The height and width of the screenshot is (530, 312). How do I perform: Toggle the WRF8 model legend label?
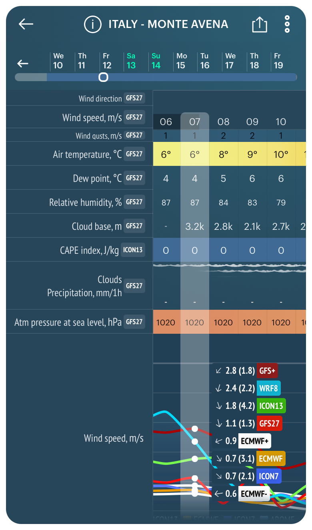(x=269, y=388)
